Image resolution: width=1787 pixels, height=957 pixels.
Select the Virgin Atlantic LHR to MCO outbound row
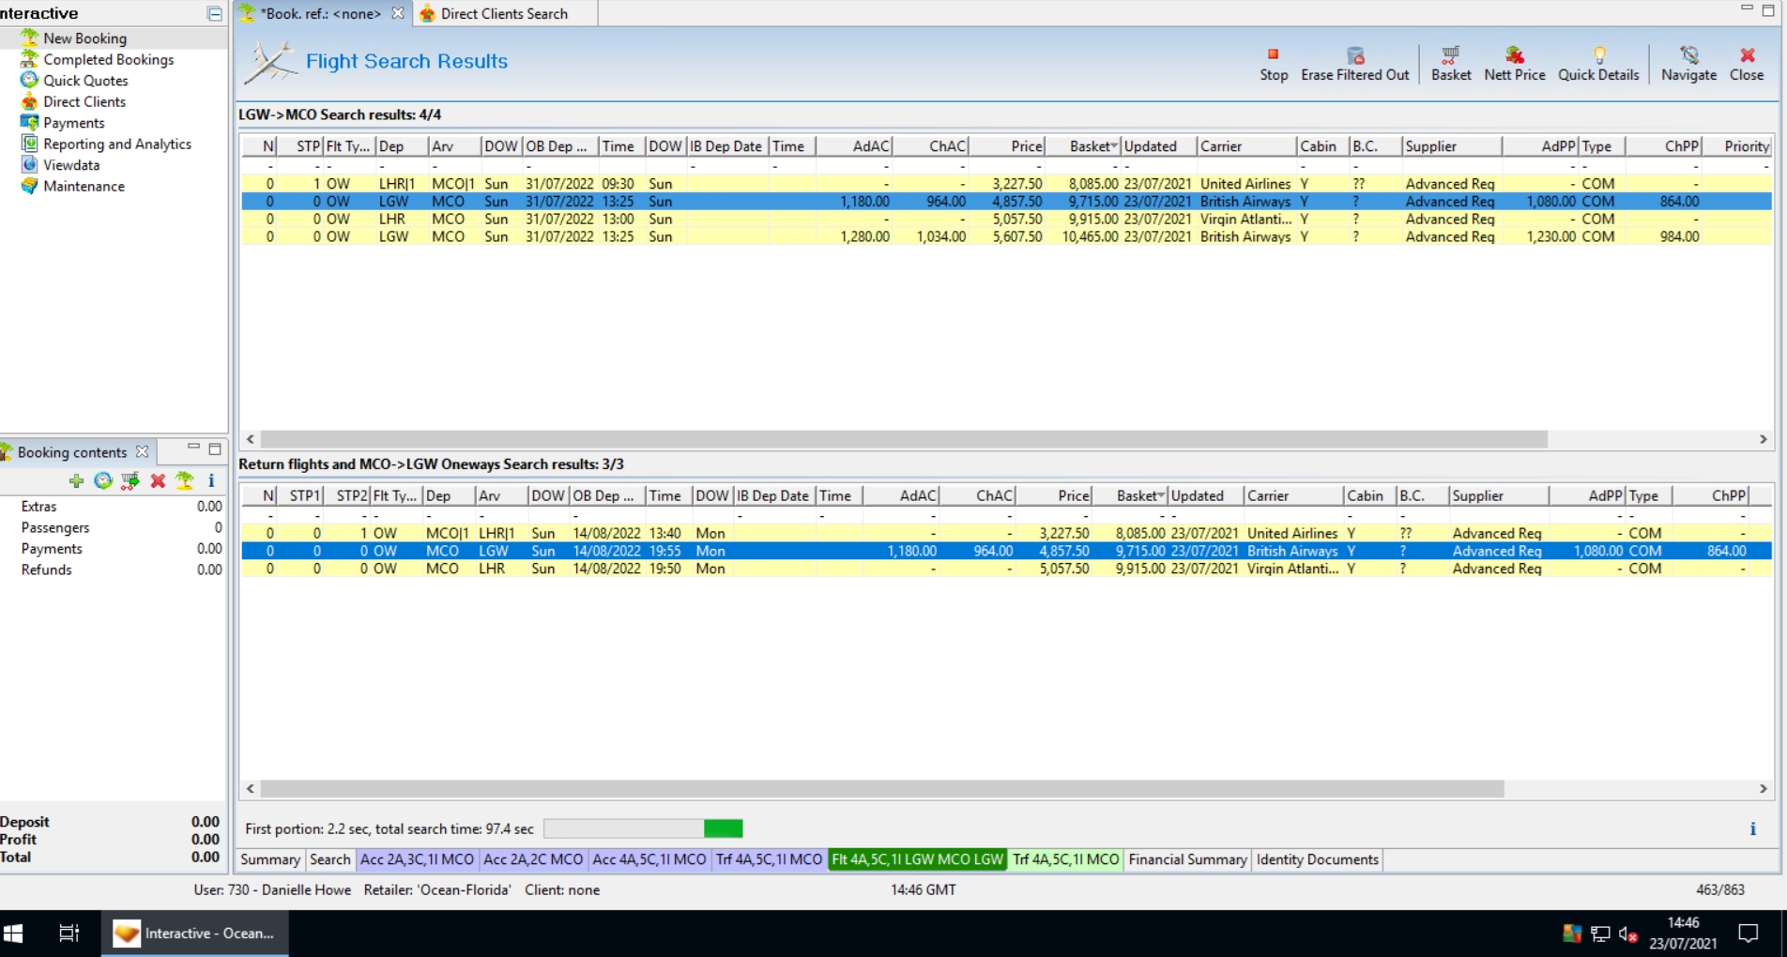click(x=1006, y=219)
